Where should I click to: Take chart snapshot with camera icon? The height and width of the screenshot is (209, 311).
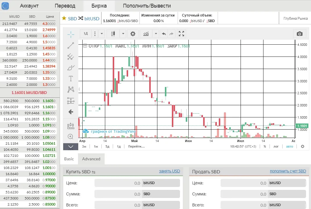[x=299, y=34]
